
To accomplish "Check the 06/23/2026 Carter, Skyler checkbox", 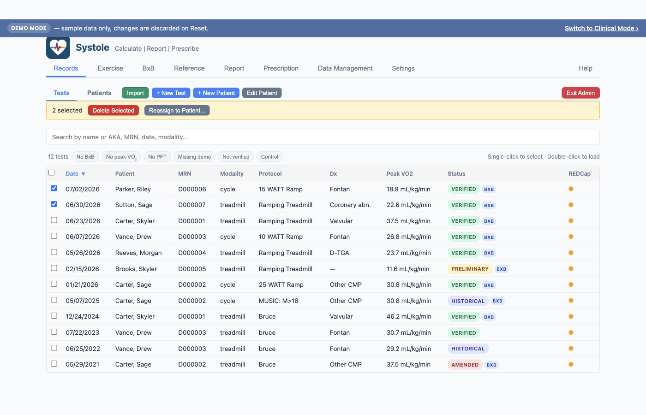I will point(54,220).
